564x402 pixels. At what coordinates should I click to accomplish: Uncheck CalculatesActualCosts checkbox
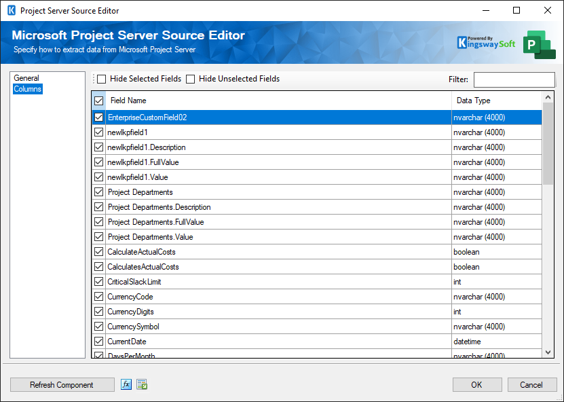tap(98, 267)
